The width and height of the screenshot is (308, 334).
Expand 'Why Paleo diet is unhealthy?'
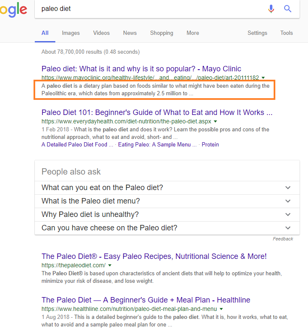167,214
